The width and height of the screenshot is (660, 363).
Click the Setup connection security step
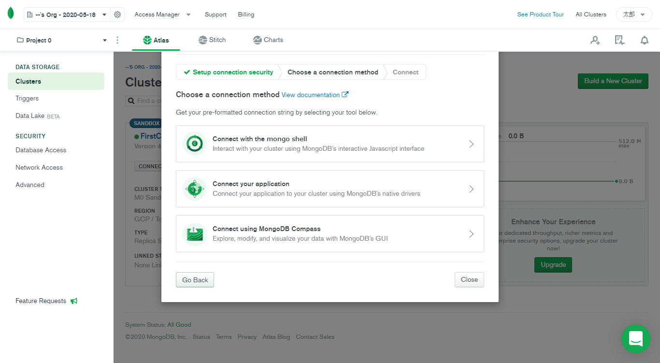pos(228,72)
